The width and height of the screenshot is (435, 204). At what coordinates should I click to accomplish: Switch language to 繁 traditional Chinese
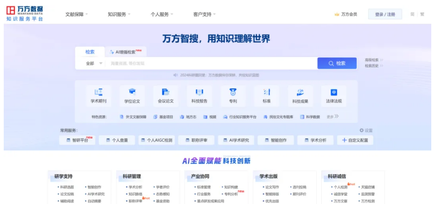[422, 14]
